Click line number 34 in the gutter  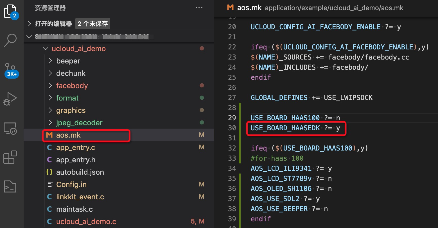[232, 168]
